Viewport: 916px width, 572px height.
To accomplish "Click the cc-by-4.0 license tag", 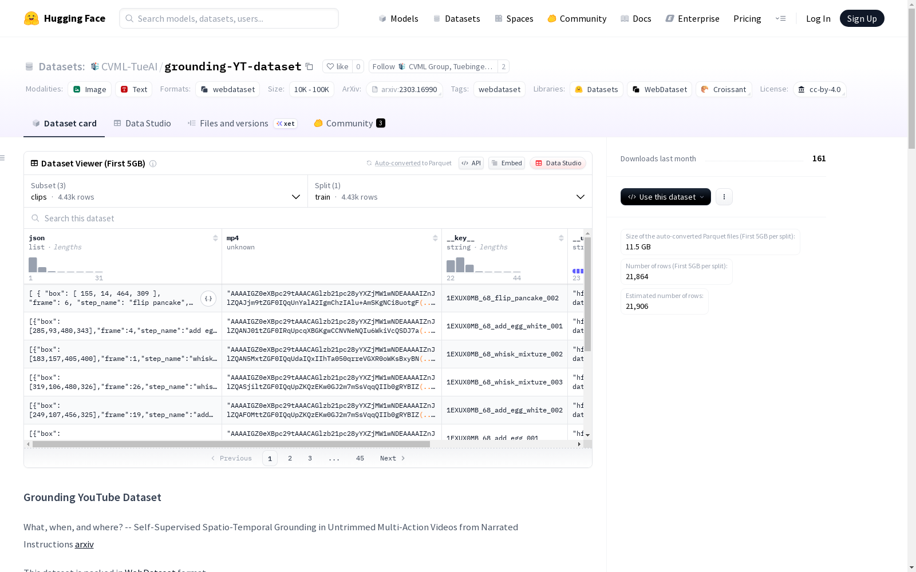I will coord(820,89).
